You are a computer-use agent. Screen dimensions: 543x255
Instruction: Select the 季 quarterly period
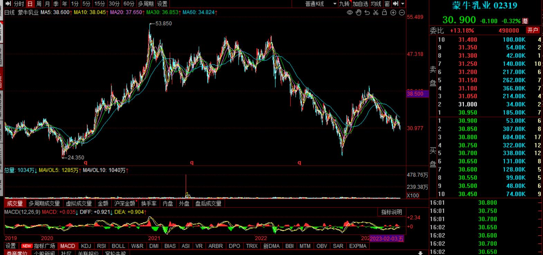[x=56, y=4]
